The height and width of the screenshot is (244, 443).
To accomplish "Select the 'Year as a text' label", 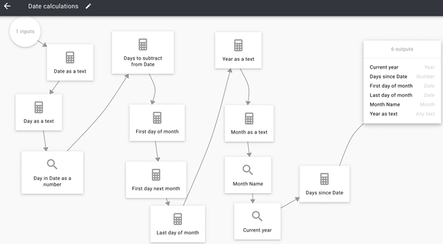I will [238, 59].
